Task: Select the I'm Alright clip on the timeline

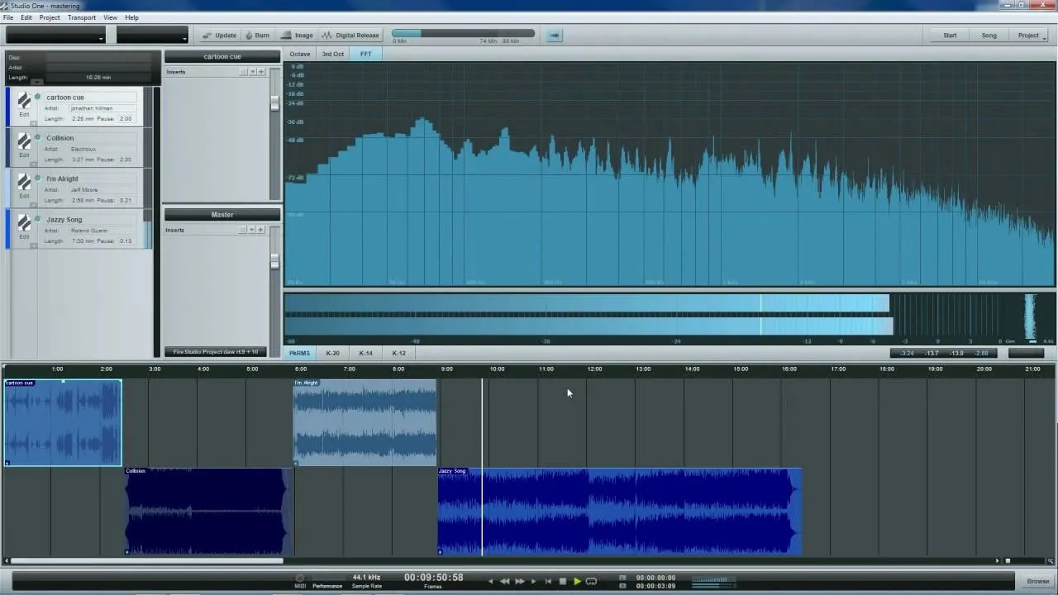Action: point(365,422)
